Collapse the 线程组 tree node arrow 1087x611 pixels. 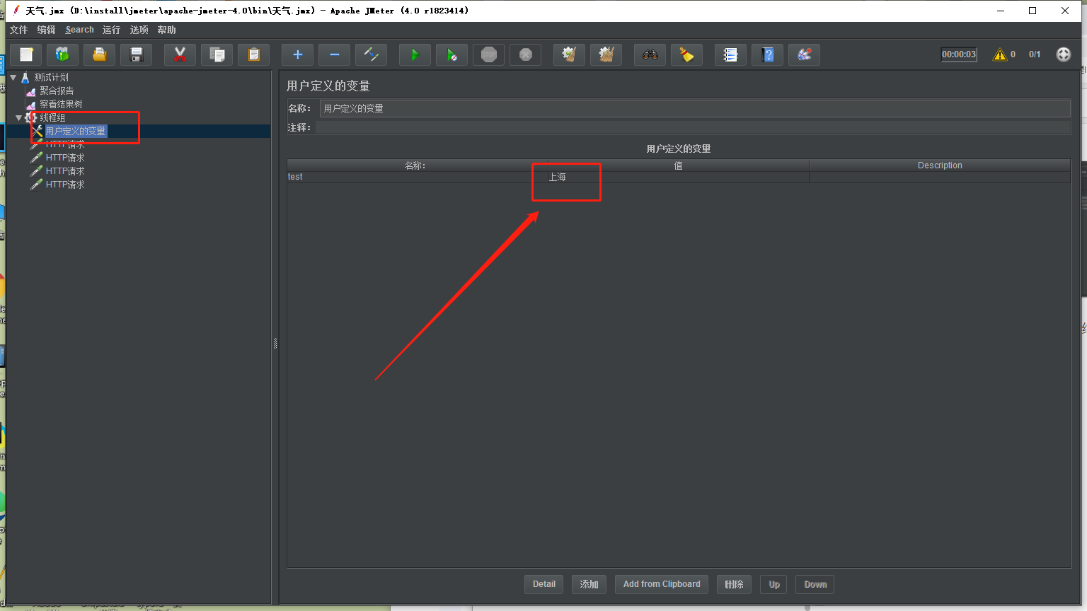pyautogui.click(x=19, y=118)
